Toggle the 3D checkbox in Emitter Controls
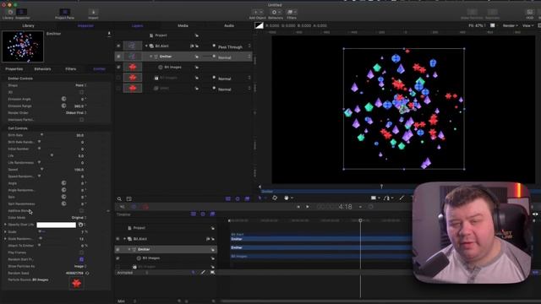541x304 pixels. pos(81,92)
